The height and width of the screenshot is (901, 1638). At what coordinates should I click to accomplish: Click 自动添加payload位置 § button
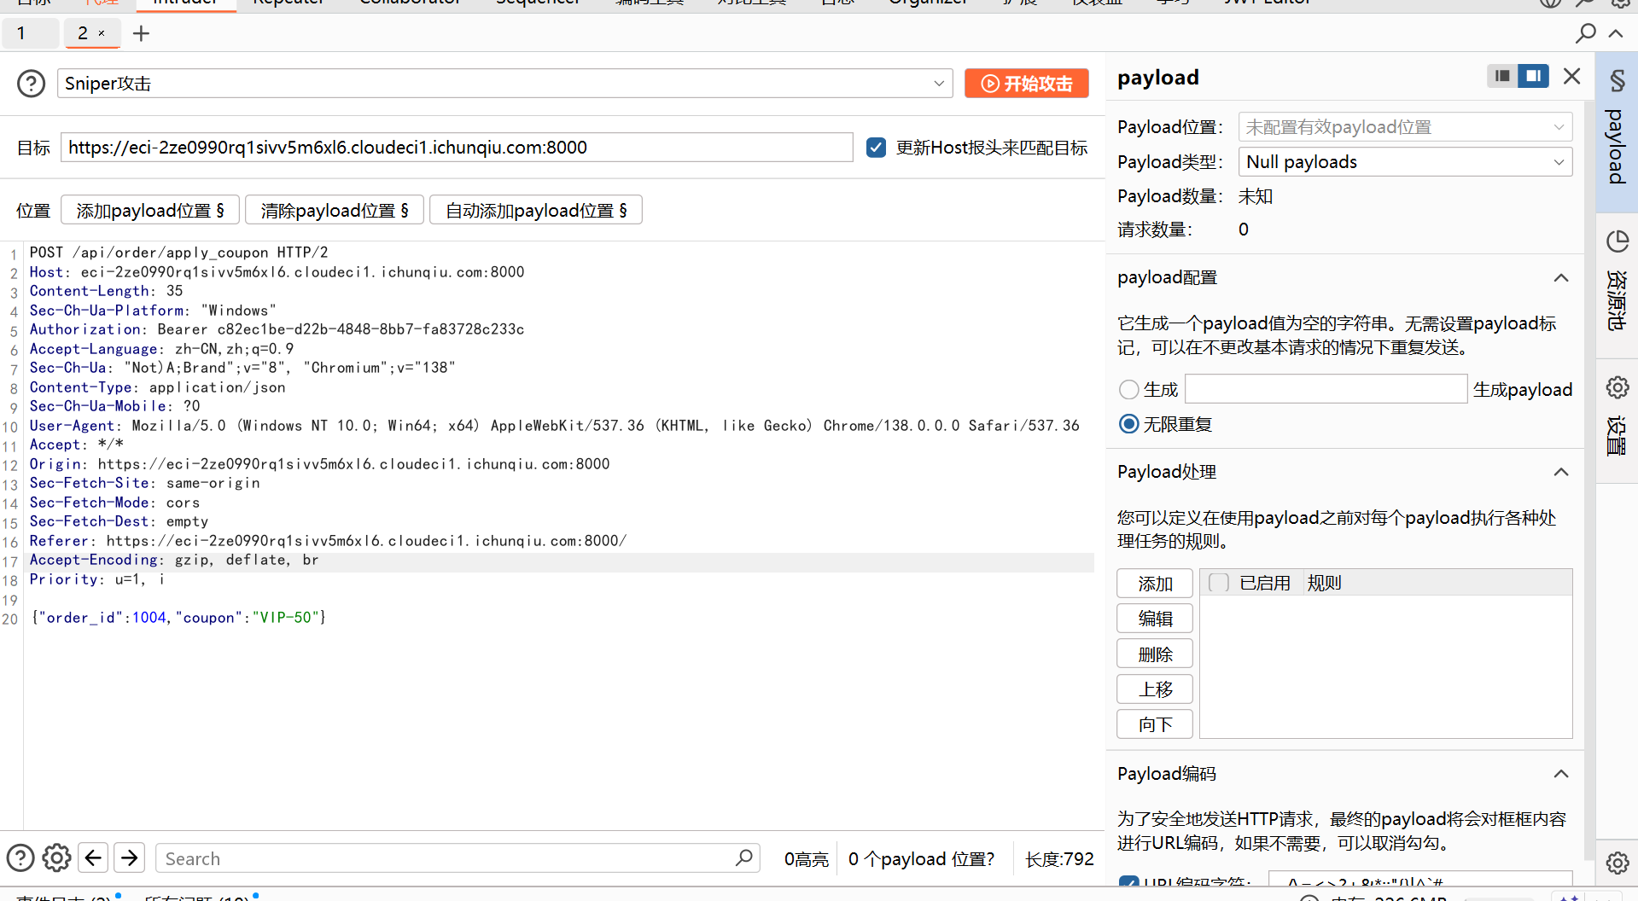tap(535, 211)
